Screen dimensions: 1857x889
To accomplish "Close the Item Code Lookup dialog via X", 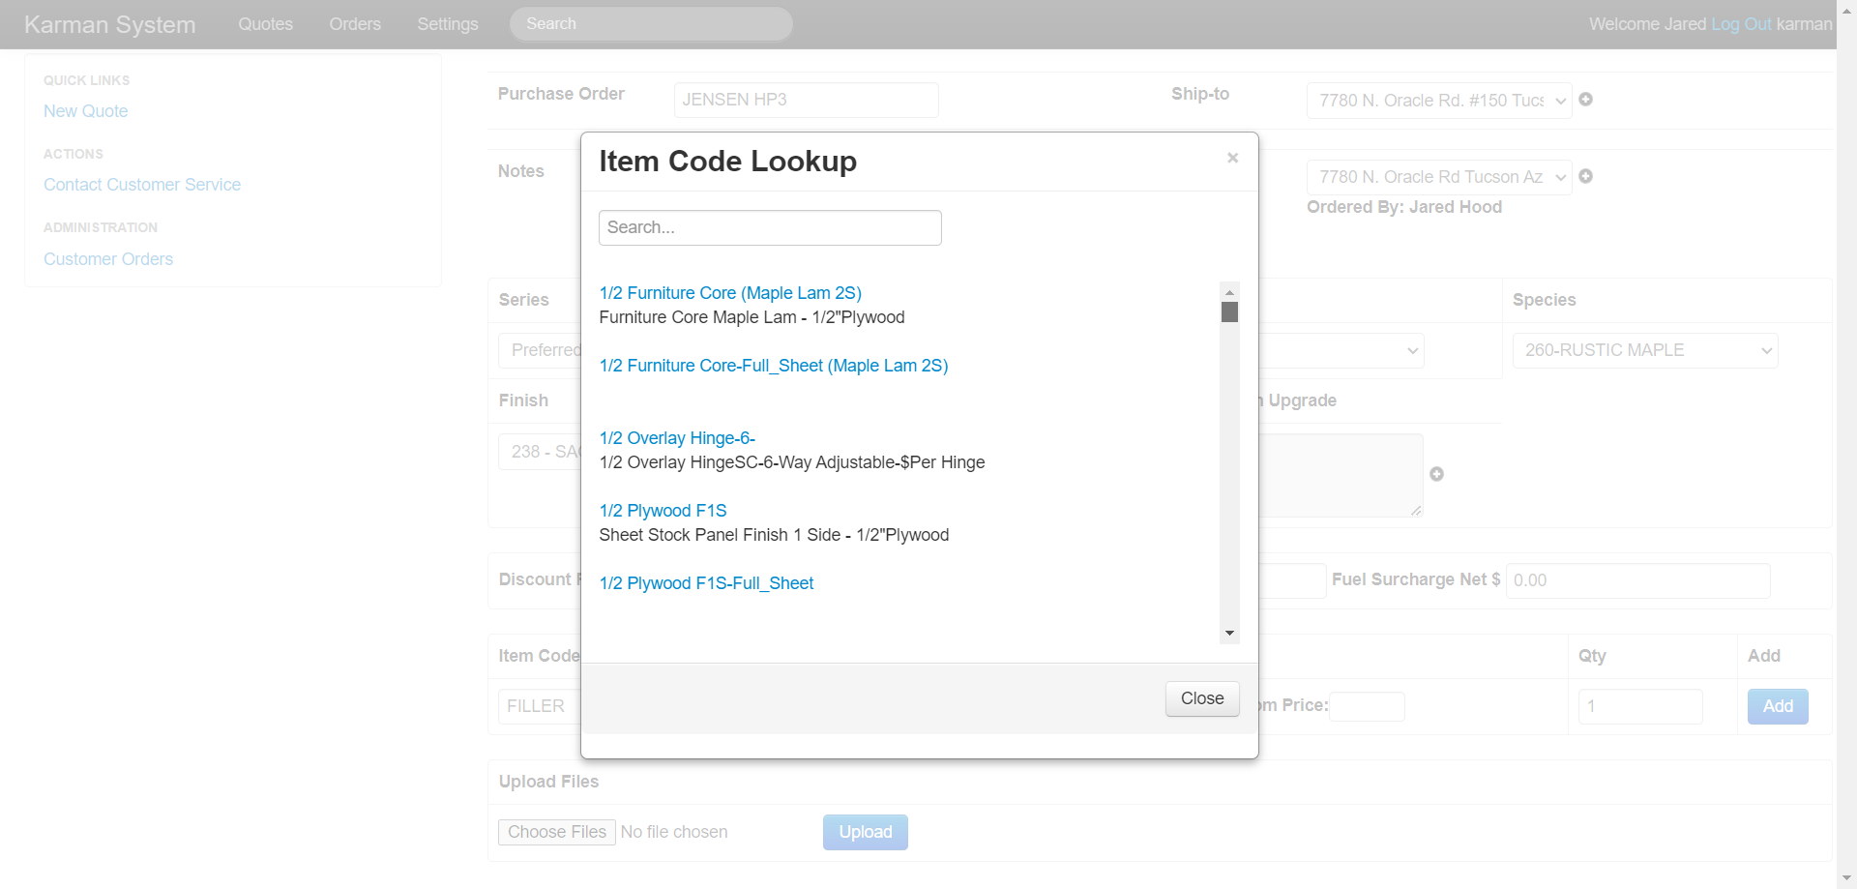I will coord(1232,158).
